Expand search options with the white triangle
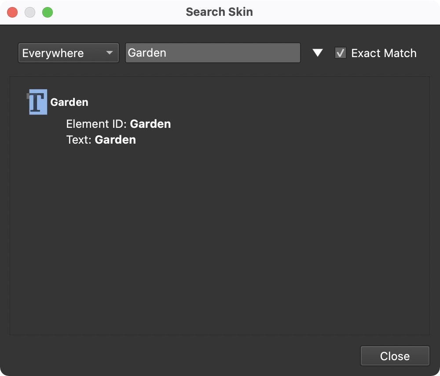440x376 pixels. pyautogui.click(x=318, y=53)
